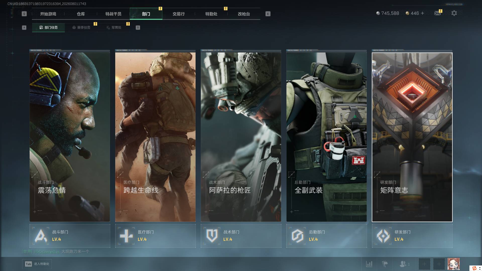
Task: Select the 部门 tab
Action: click(146, 14)
